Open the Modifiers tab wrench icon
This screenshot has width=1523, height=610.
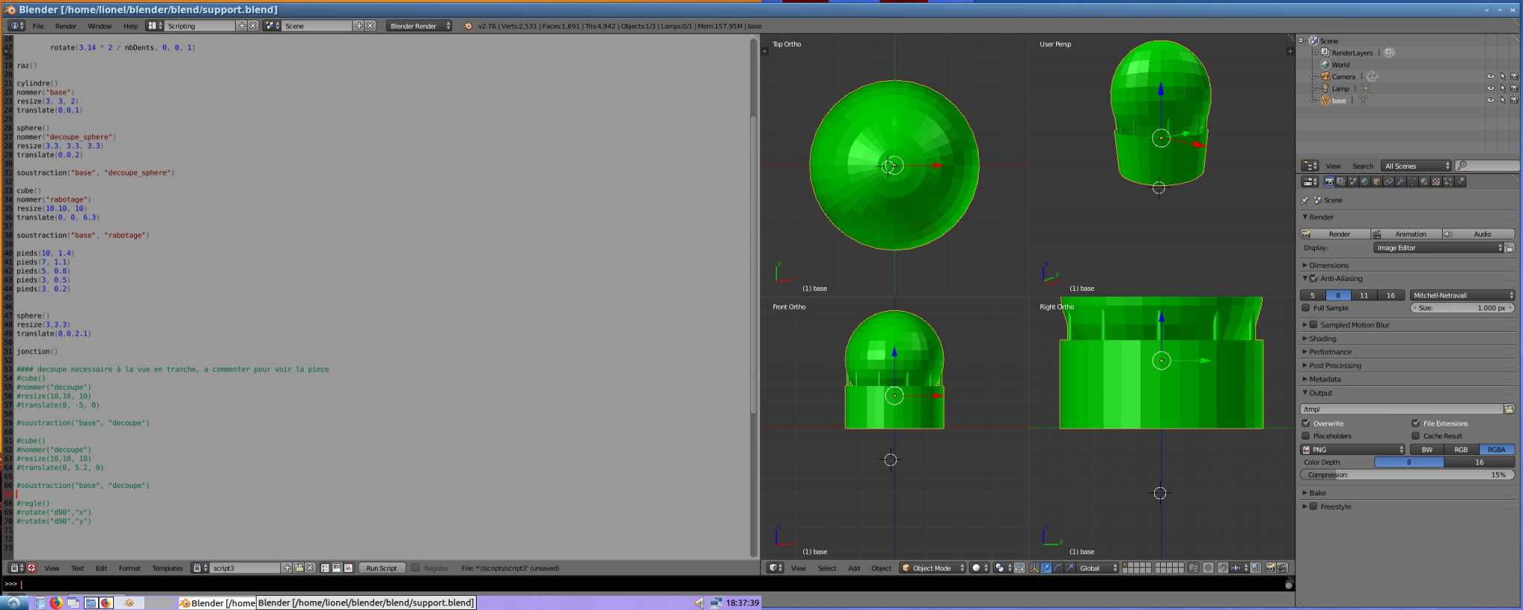[1400, 182]
